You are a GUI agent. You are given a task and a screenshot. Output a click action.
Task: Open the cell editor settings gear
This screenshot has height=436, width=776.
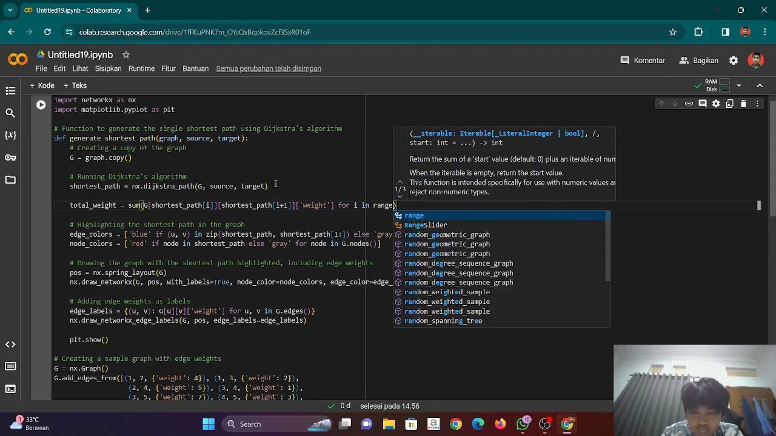[x=716, y=104]
